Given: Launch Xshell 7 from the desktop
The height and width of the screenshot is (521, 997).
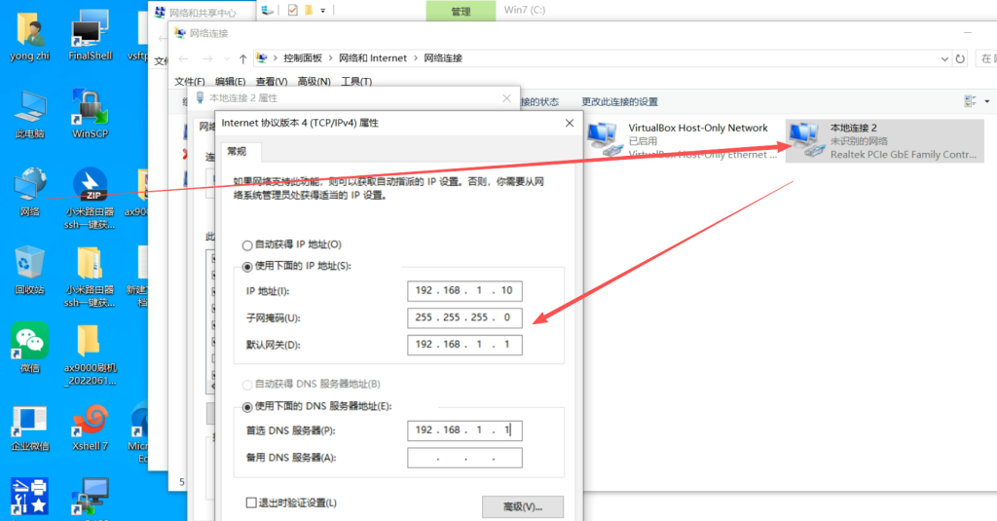Looking at the screenshot, I should 91,428.
